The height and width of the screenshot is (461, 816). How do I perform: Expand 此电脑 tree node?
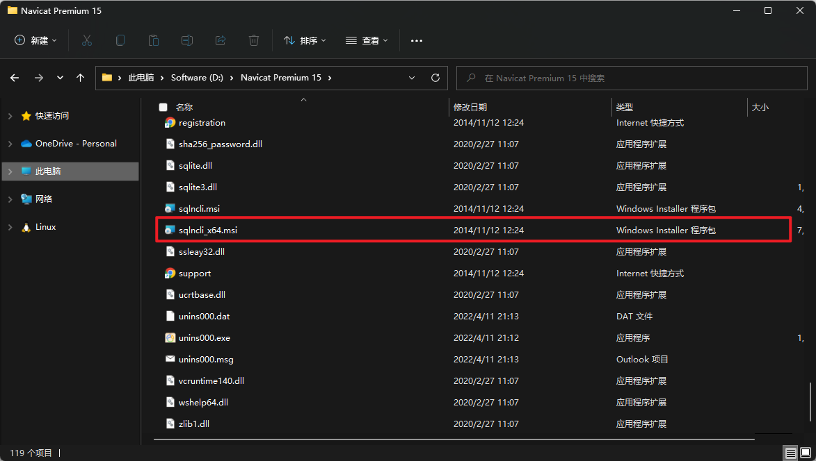pyautogui.click(x=10, y=171)
